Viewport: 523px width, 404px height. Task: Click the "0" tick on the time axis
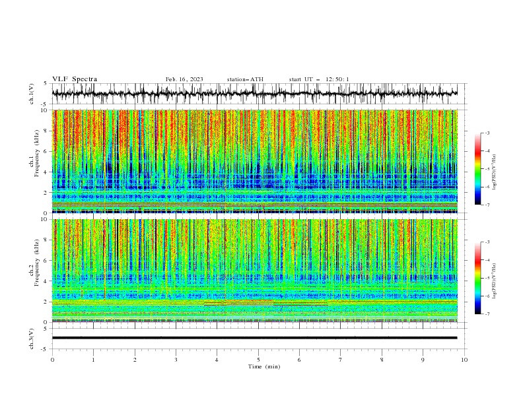(x=52, y=360)
